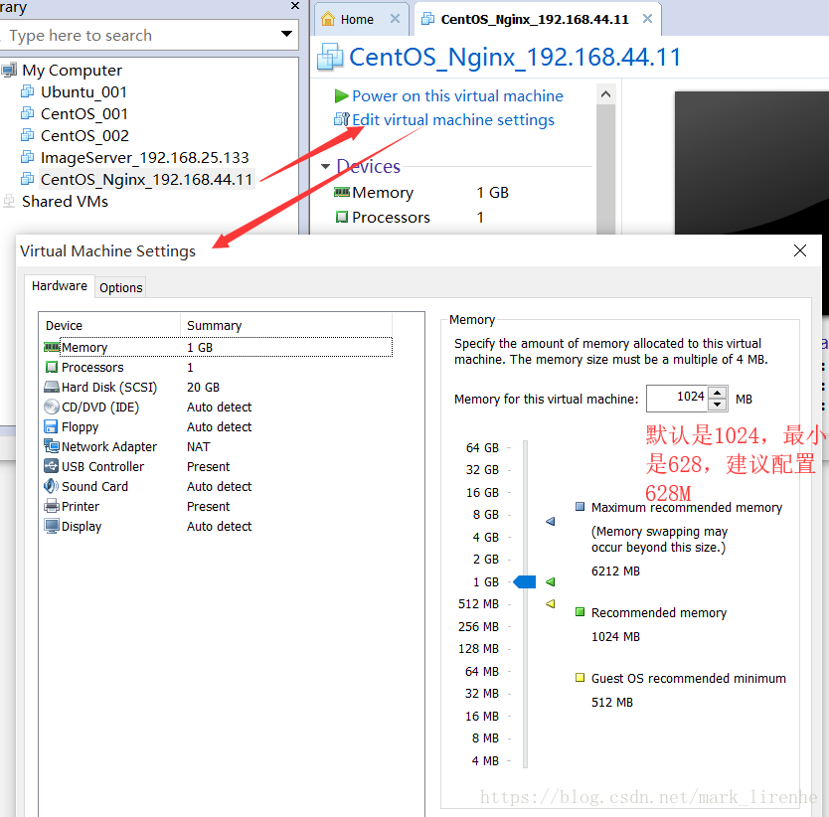Screen dimensions: 829x817
Task: Click the Home tab house icon
Action: (x=328, y=19)
